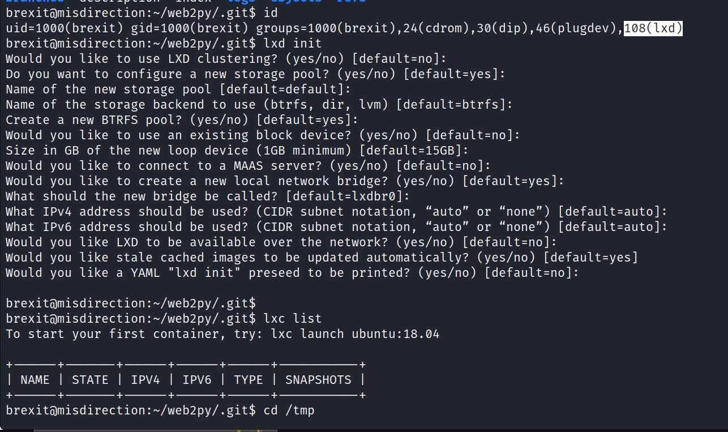Click the STATE column header in table

pyautogui.click(x=90, y=380)
